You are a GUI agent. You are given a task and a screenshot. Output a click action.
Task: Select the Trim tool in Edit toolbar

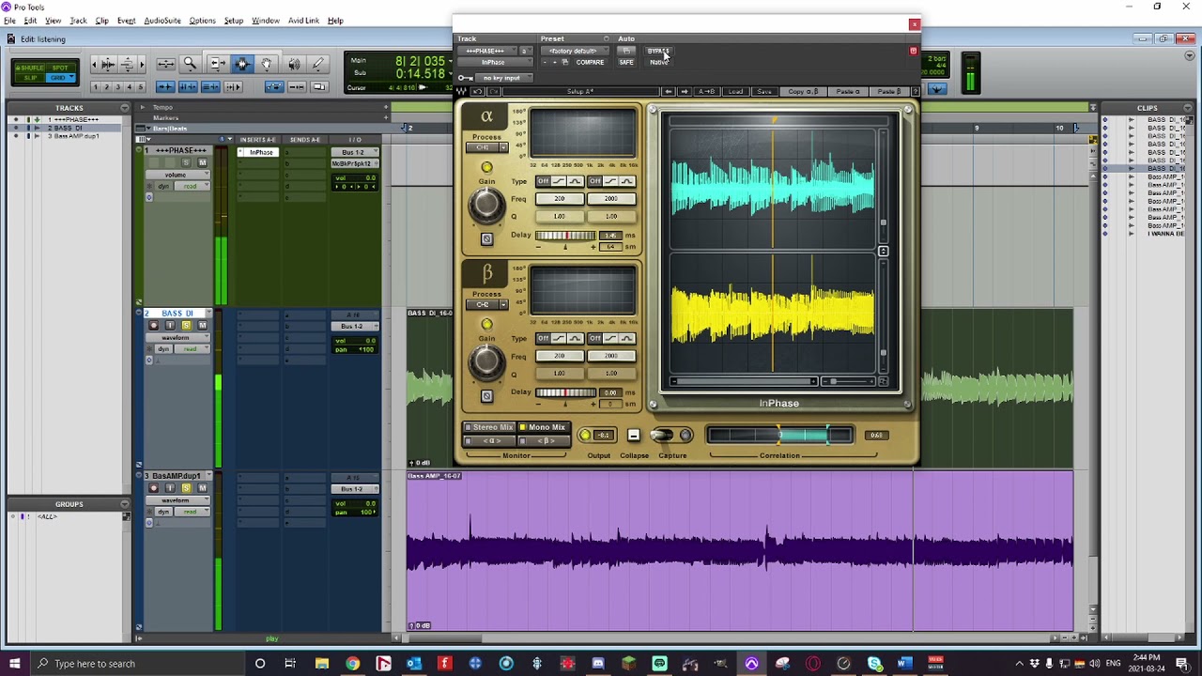216,64
